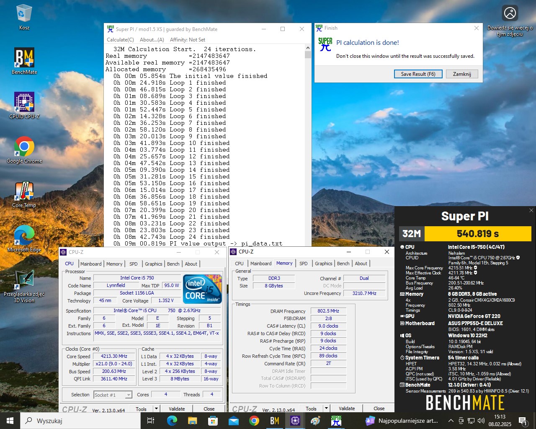Open the Kosz recycle bin desktop icon
The image size is (536, 429).
pos(24,17)
